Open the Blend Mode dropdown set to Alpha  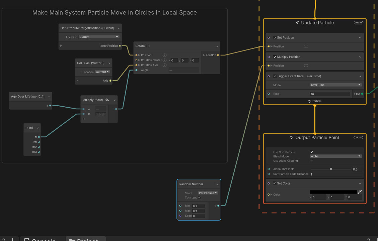[x=335, y=156]
